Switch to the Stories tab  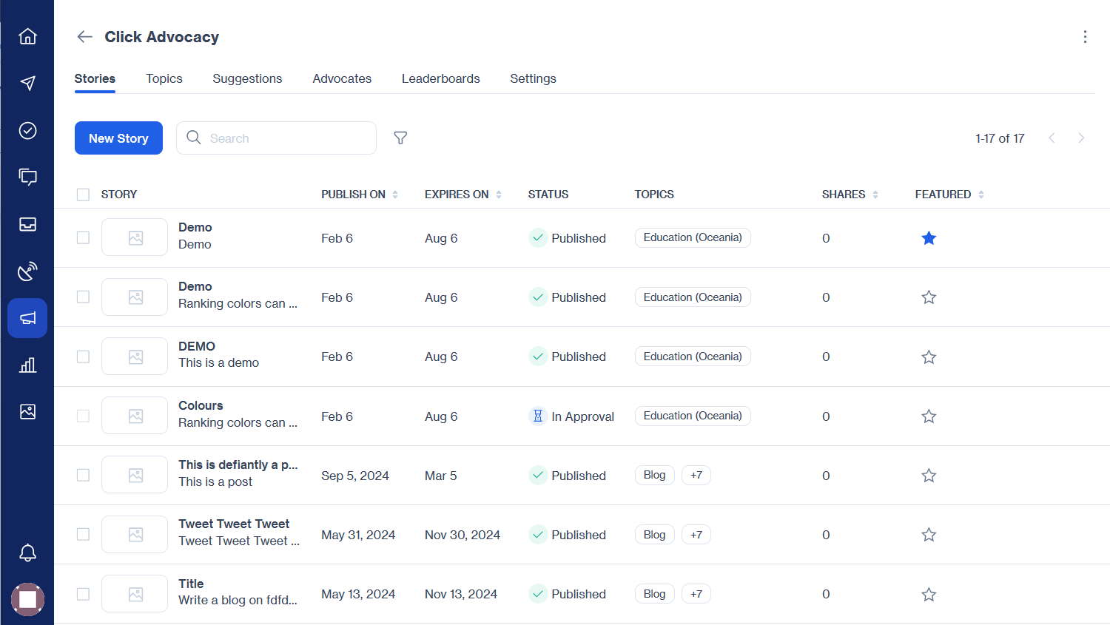click(x=95, y=78)
